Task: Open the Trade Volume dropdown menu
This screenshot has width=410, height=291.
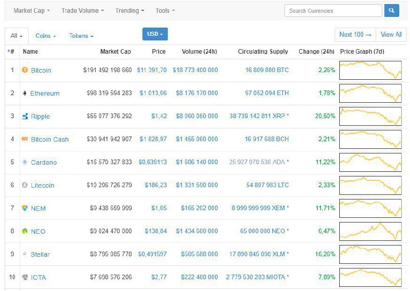Action: click(x=83, y=11)
